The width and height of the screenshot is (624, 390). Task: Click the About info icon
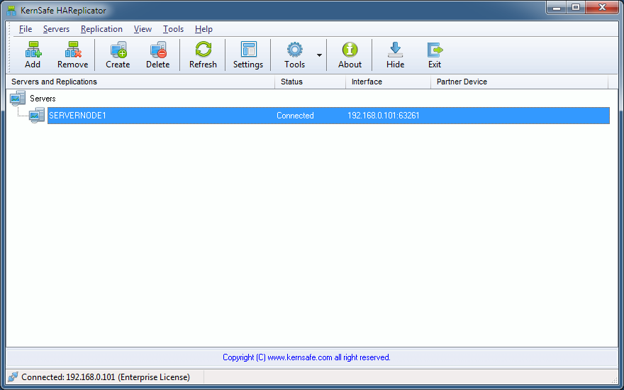click(350, 50)
